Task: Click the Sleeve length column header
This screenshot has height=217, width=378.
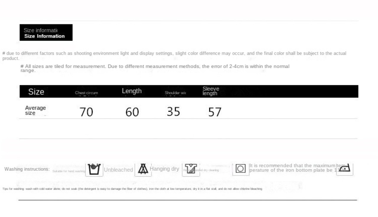Action: [211, 91]
